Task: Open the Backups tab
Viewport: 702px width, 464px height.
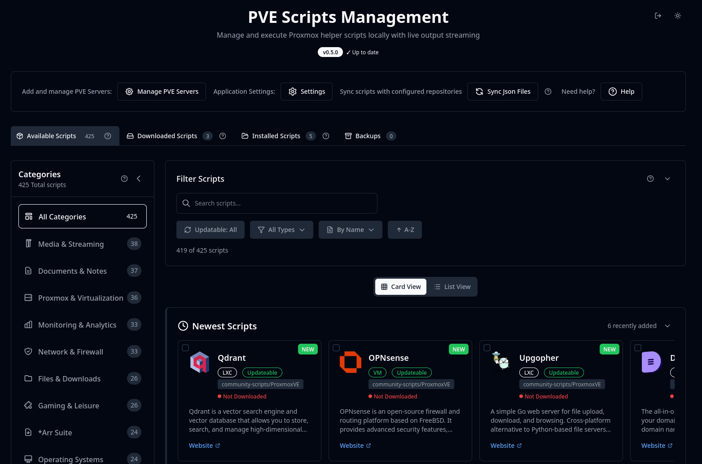Action: [x=368, y=136]
